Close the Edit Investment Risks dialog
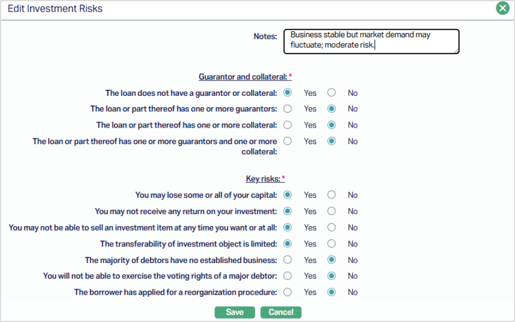The image size is (515, 322). [502, 8]
